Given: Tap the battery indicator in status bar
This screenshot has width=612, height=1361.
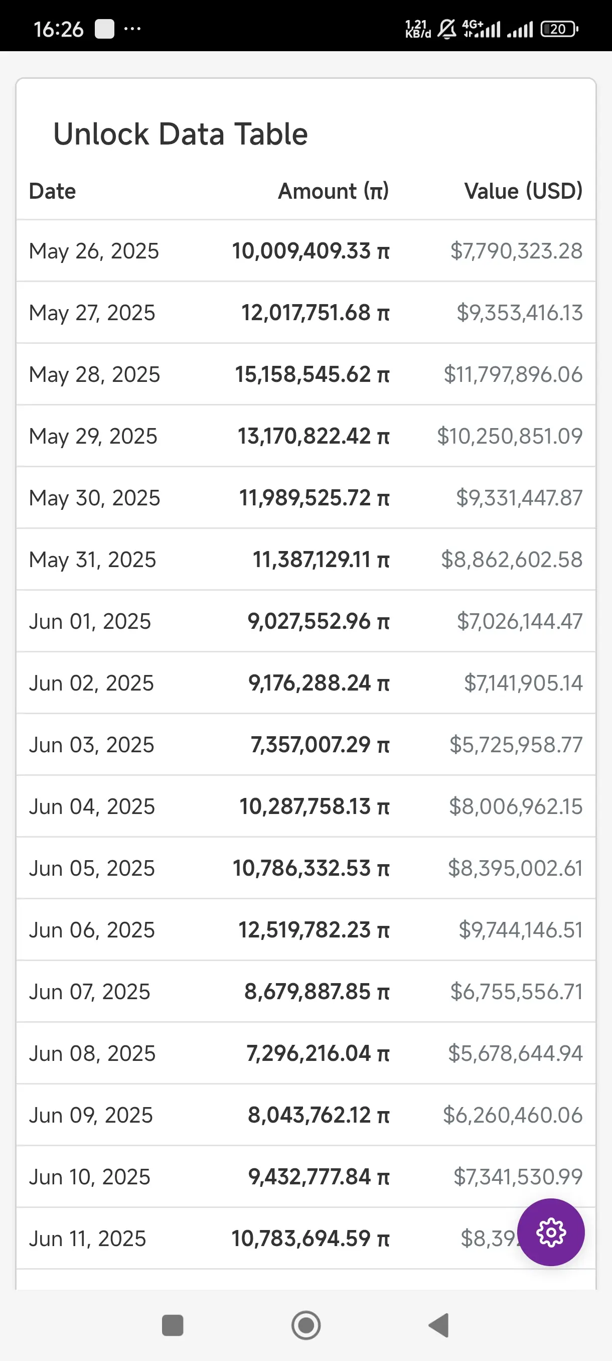Looking at the screenshot, I should click(559, 29).
